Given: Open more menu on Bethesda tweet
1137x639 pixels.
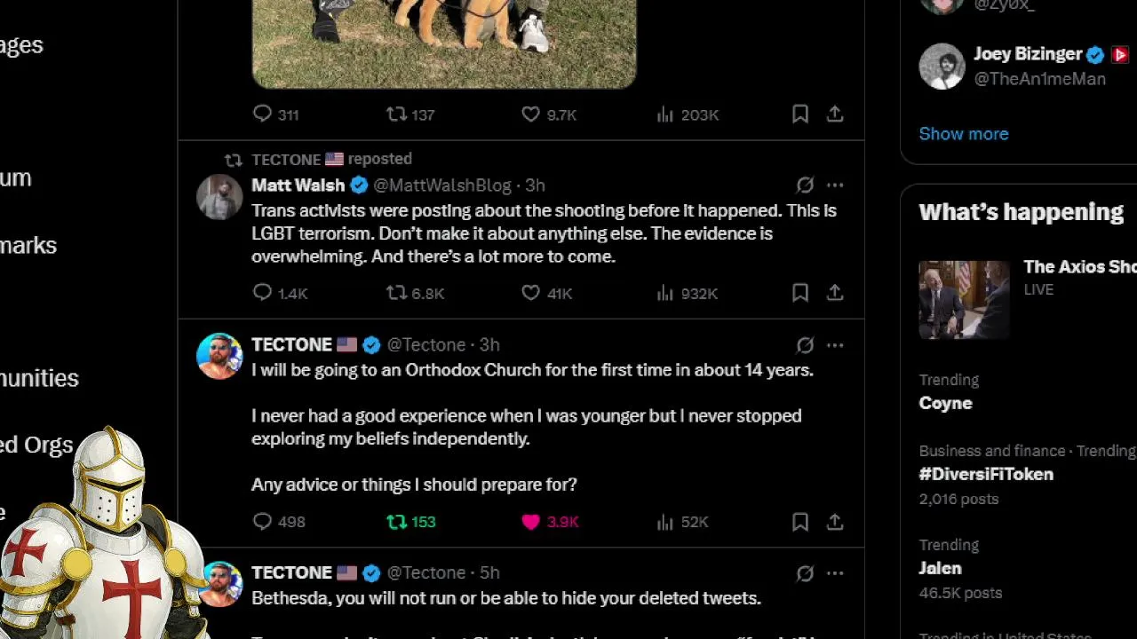Looking at the screenshot, I should click(x=835, y=573).
